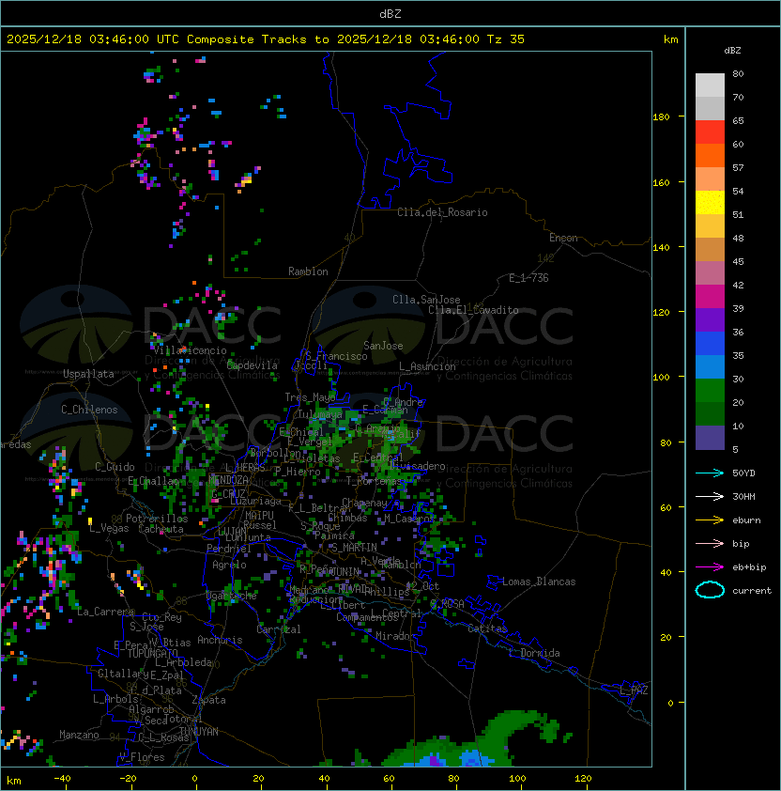Select the red 60-65 dBZ swatch
The height and width of the screenshot is (791, 781).
(x=710, y=132)
